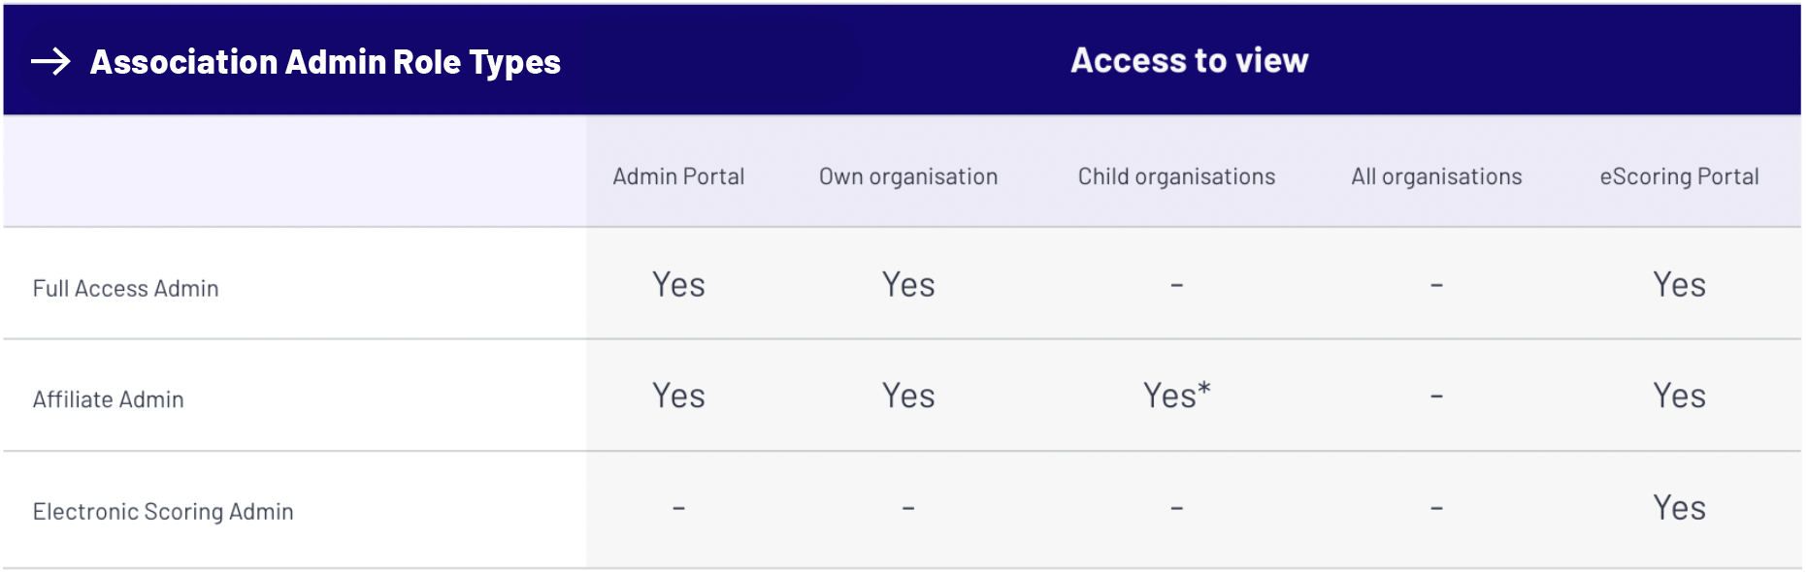Click the arrow icon beside Association Admin Role Types
Image resolution: width=1807 pixels, height=572 pixels.
click(50, 62)
